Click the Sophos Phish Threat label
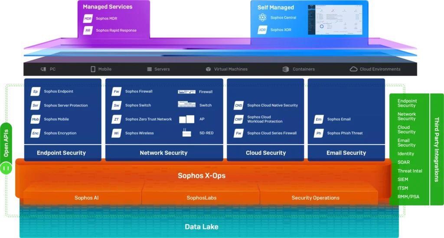 click(x=345, y=133)
